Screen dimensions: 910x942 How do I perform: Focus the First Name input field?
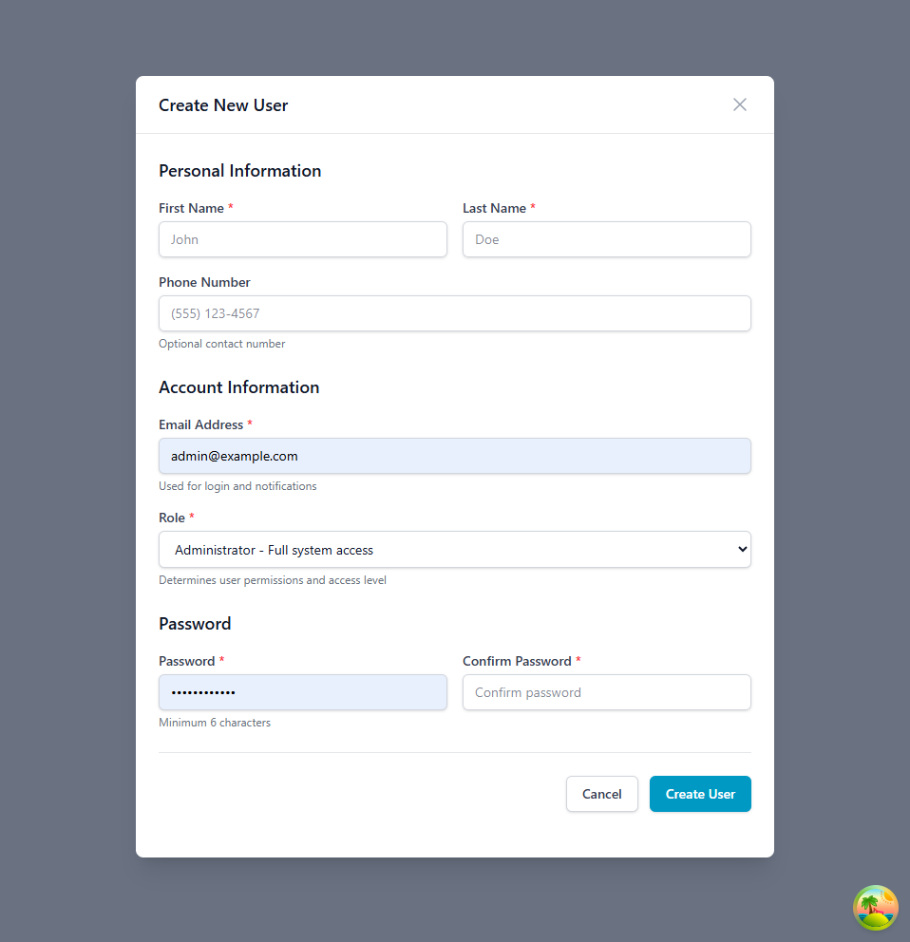[x=302, y=239]
